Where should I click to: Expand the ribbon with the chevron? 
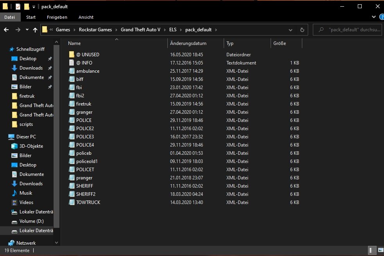(x=373, y=17)
